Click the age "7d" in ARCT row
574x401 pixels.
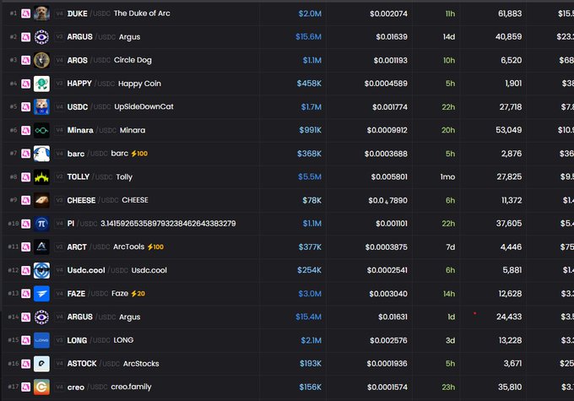(451, 247)
